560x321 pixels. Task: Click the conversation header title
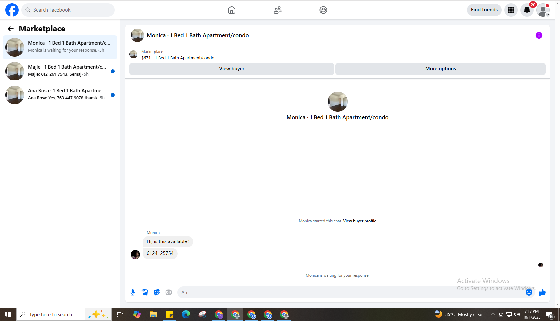pyautogui.click(x=198, y=35)
